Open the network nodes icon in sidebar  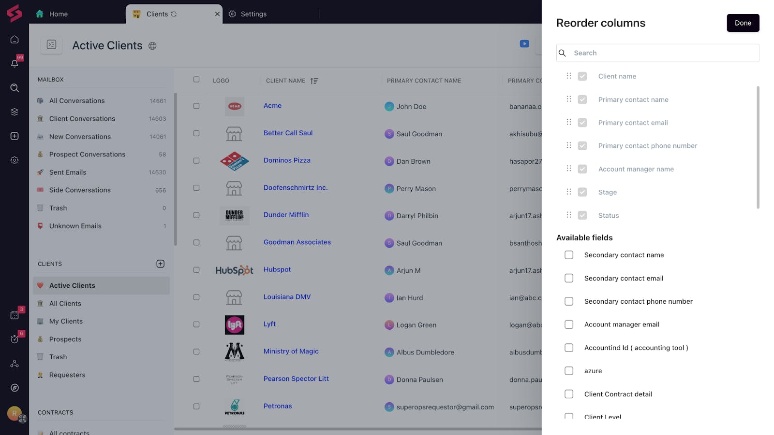15,364
